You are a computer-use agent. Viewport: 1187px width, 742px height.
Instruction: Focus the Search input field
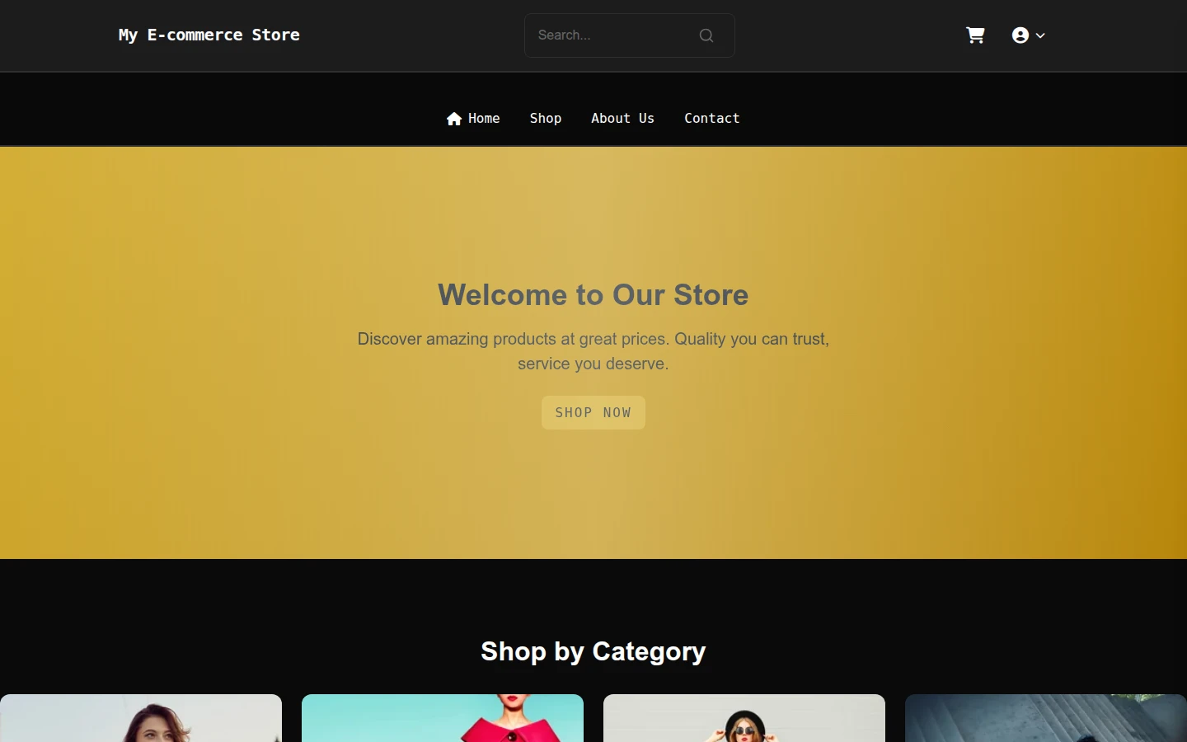[x=629, y=35]
